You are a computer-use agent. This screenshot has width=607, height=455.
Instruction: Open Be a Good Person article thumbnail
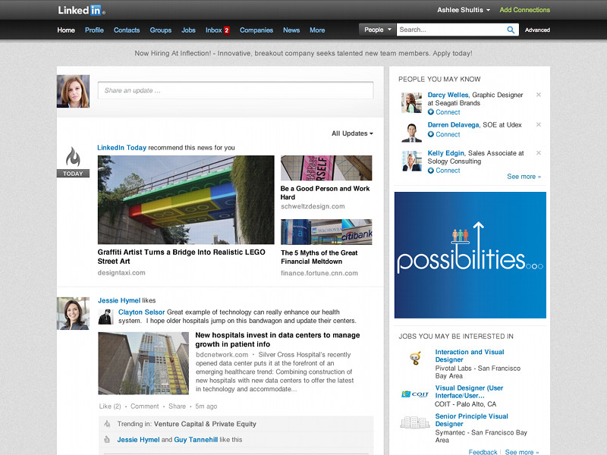point(326,168)
